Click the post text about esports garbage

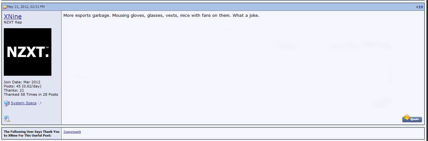(x=161, y=15)
